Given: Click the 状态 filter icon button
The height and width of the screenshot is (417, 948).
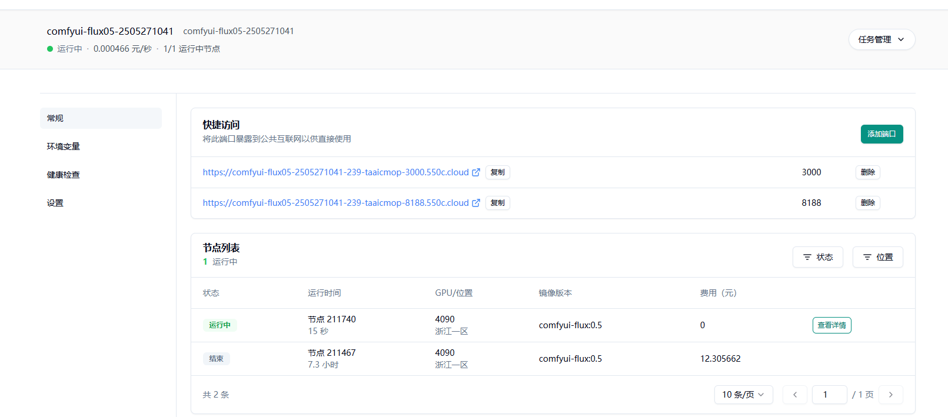Looking at the screenshot, I should [817, 257].
